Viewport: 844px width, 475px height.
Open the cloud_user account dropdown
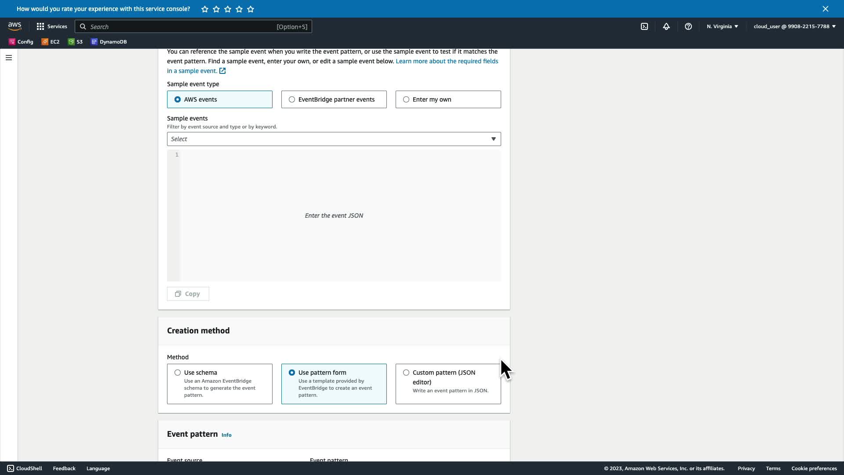pos(794,26)
